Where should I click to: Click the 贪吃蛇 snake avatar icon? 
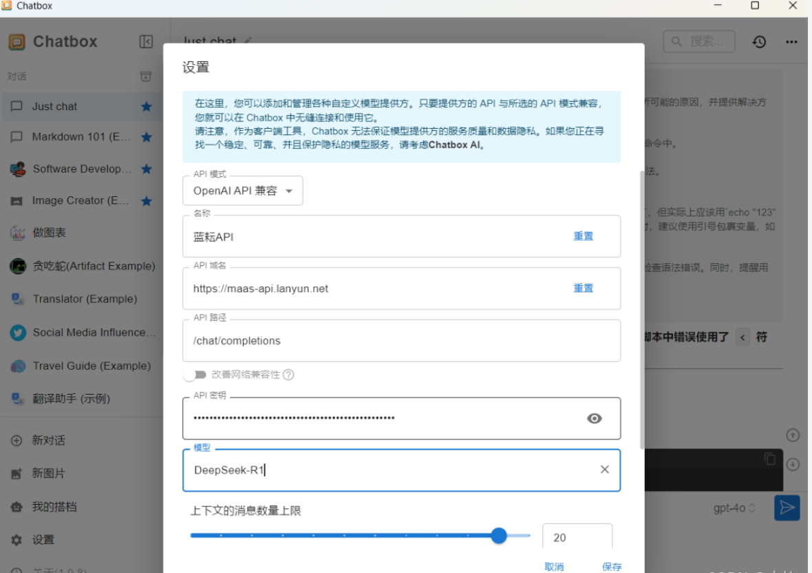coord(18,267)
